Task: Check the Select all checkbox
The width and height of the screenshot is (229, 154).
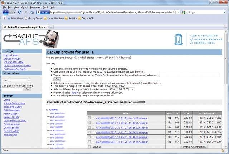Action: pos(89,147)
